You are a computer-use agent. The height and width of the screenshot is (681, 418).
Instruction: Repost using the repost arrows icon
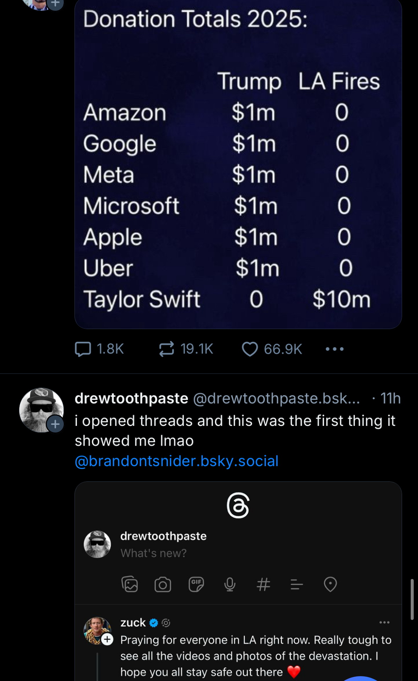(x=166, y=349)
